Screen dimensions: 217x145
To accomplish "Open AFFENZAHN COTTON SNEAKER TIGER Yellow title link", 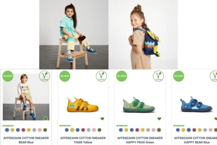I will pos(83,140).
